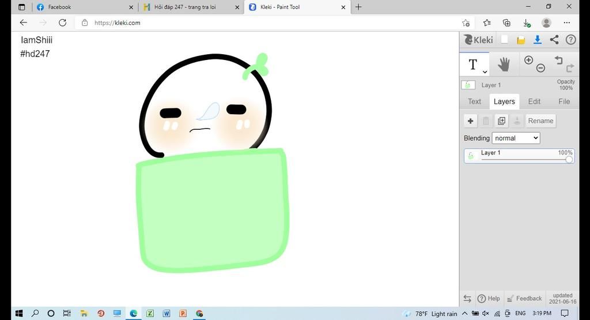
Task: Close the Hỏi đáp 247 browser tab
Action: [237, 7]
